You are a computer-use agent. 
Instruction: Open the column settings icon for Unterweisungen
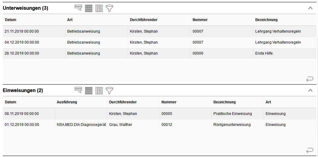(99, 8)
